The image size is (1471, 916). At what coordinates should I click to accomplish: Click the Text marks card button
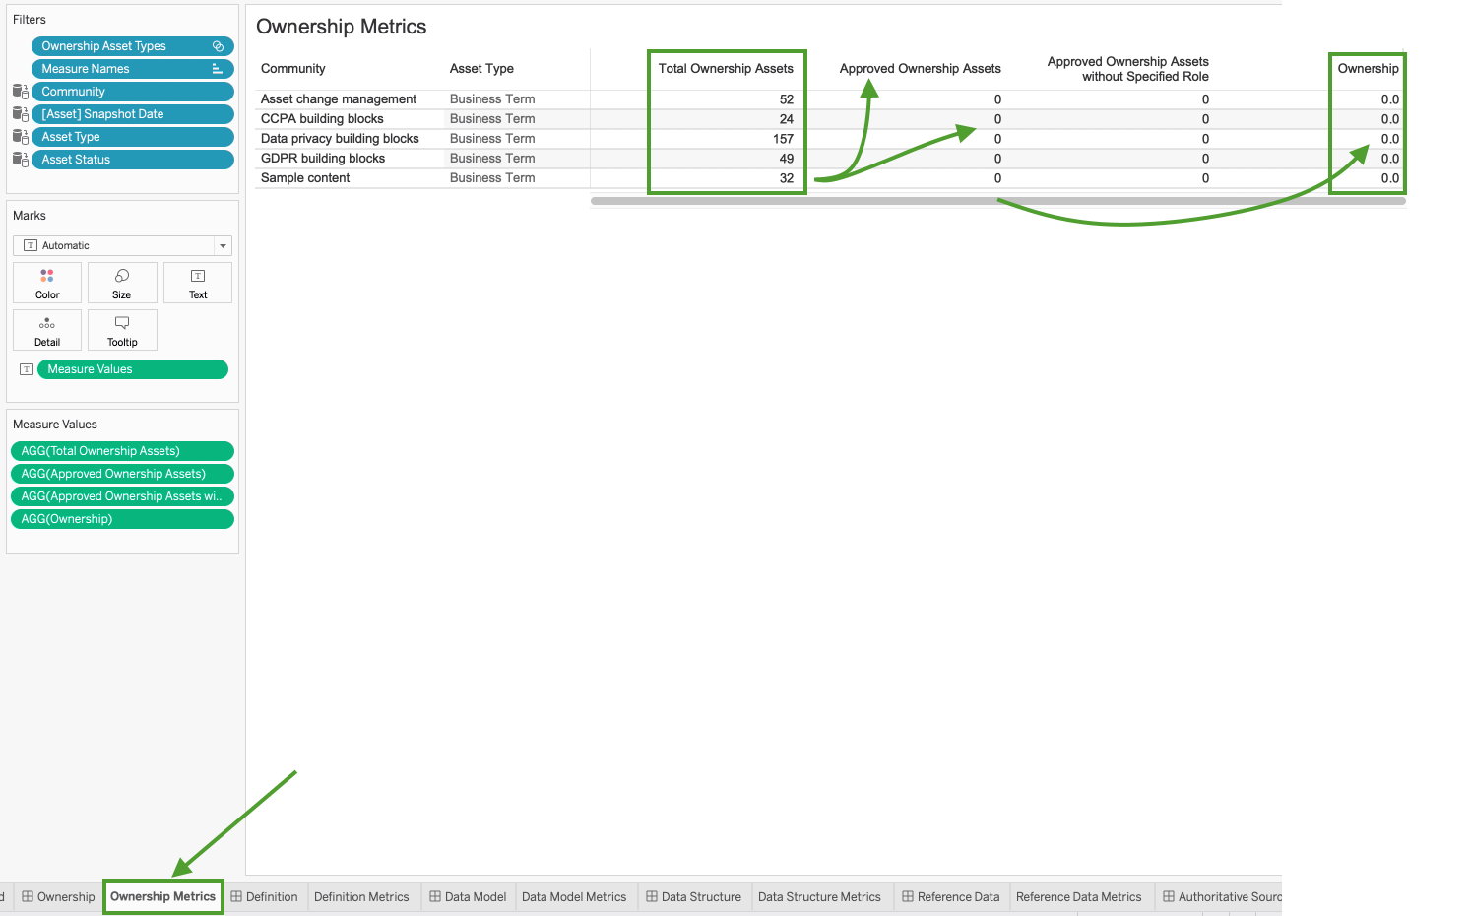click(198, 283)
